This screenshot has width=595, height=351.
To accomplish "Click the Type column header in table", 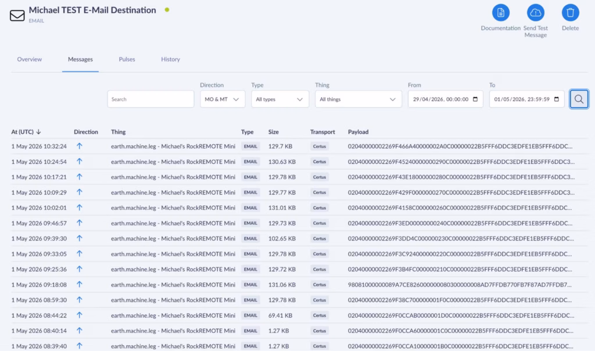I will click(x=247, y=132).
